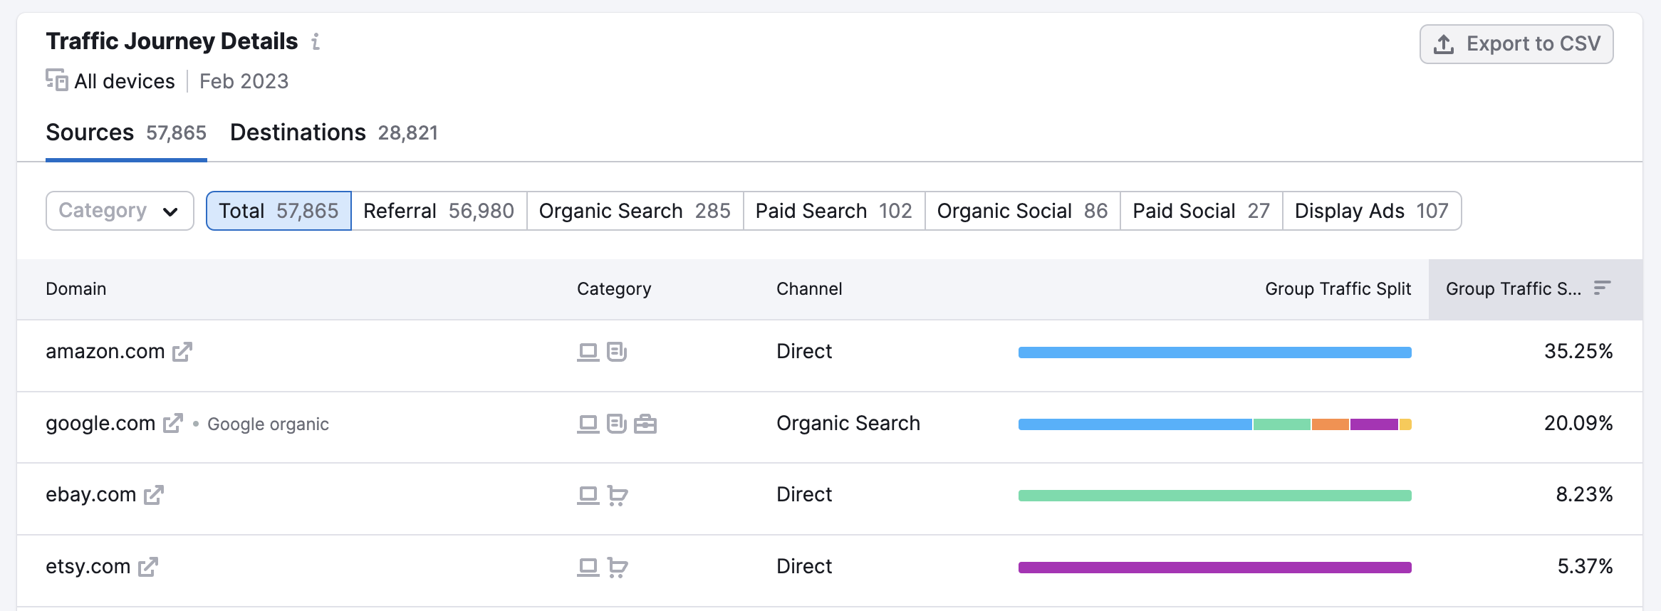Click the Direct channel cell in amazon.com row
The image size is (1661, 611).
[x=804, y=352]
